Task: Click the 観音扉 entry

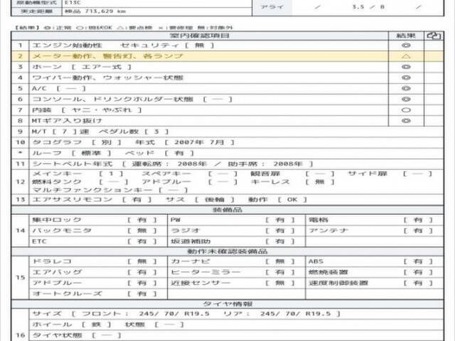Action: point(292,173)
